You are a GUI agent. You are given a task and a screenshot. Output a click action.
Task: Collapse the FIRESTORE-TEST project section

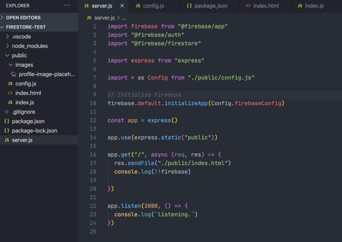39,27
